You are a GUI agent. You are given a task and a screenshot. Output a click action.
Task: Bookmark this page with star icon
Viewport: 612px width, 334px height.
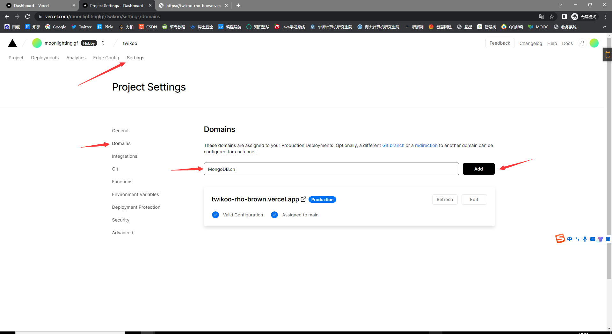pyautogui.click(x=552, y=17)
